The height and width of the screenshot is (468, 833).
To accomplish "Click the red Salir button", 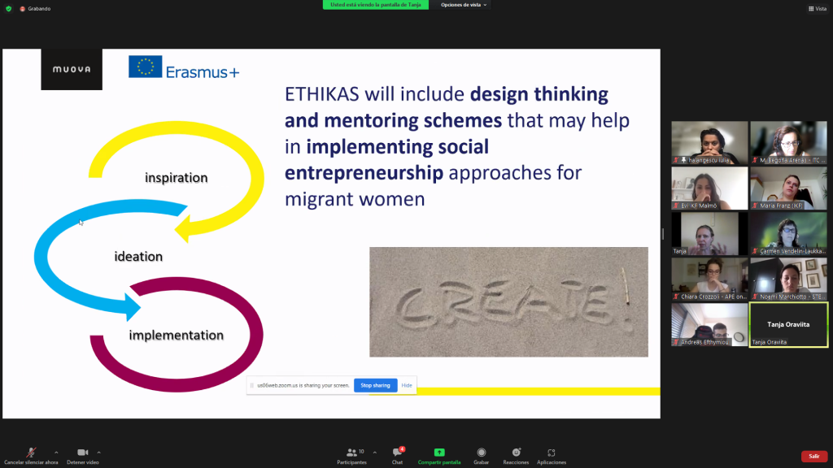I will click(814, 456).
